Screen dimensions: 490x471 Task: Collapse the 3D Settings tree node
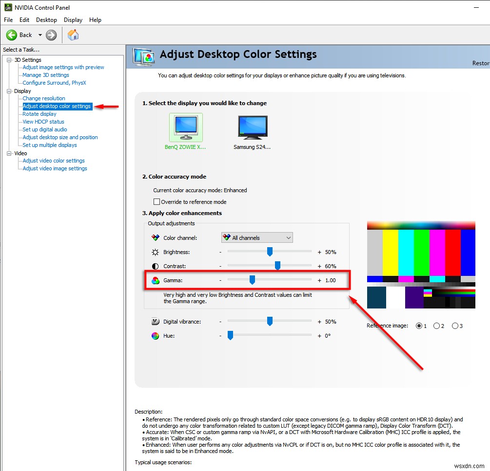tap(9, 60)
